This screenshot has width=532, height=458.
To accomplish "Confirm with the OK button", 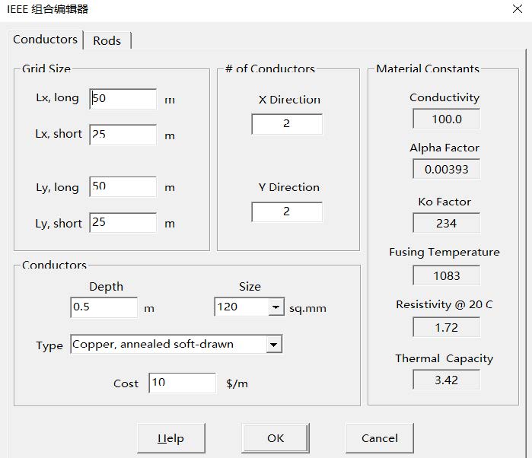I will point(276,438).
